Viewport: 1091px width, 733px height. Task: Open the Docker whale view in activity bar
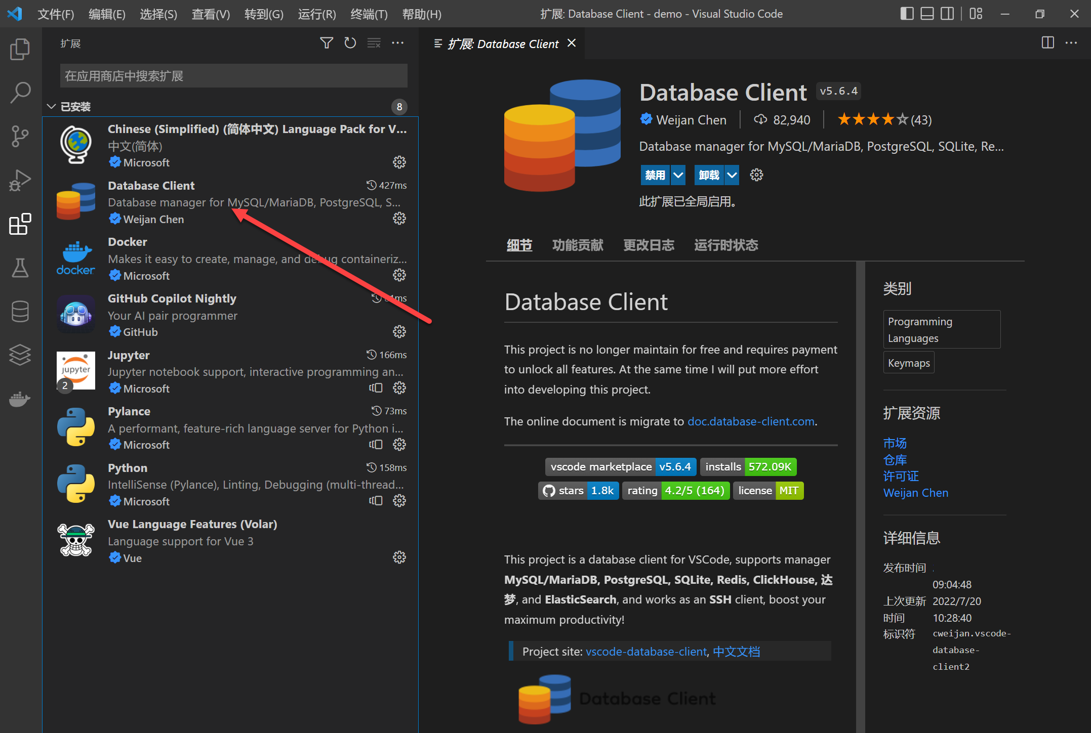click(20, 399)
